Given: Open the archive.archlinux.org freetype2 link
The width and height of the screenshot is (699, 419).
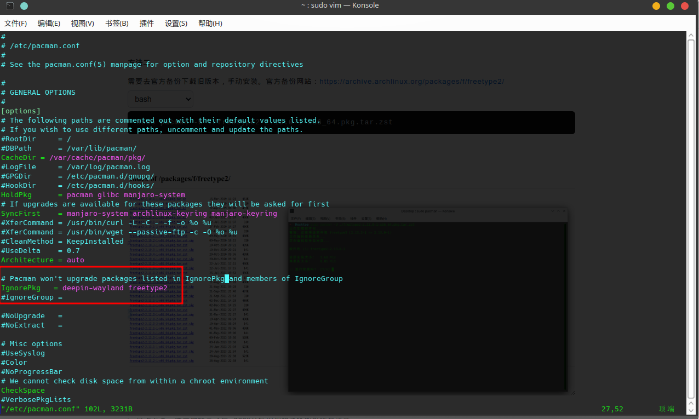Looking at the screenshot, I should pyautogui.click(x=411, y=81).
